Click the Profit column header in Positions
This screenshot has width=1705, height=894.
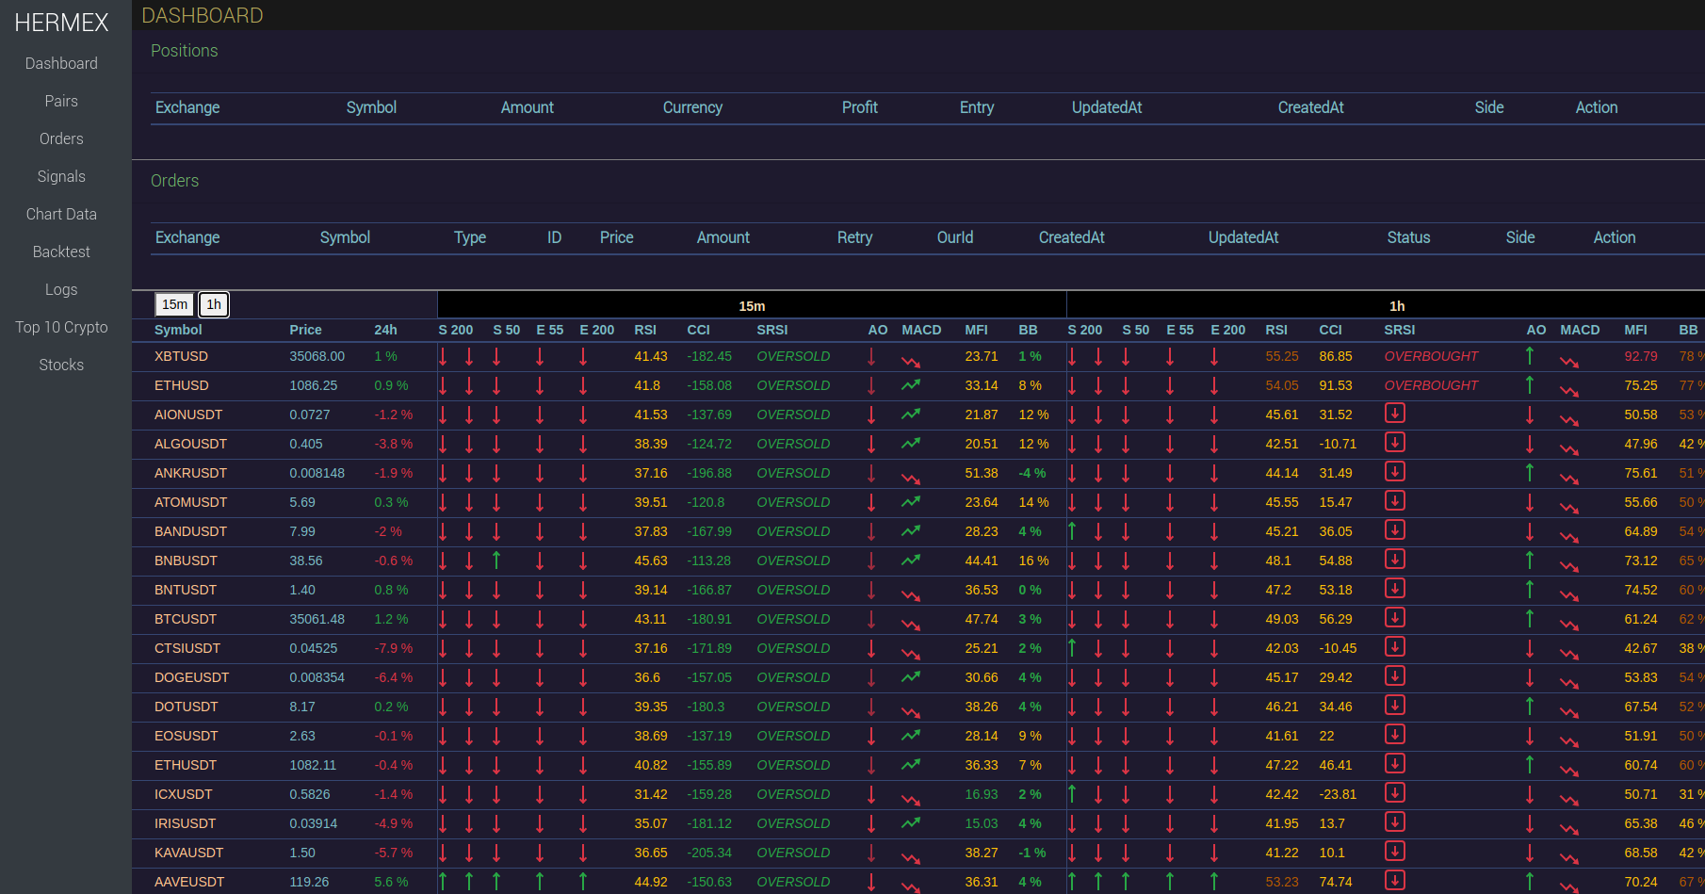860,107
